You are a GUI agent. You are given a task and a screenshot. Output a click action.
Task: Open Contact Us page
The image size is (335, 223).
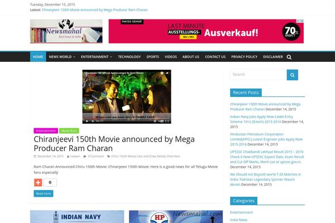215,57
